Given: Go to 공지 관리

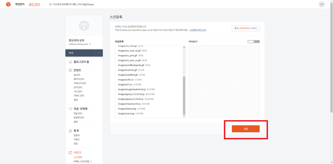Looking at the screenshot, I should tap(78, 87).
